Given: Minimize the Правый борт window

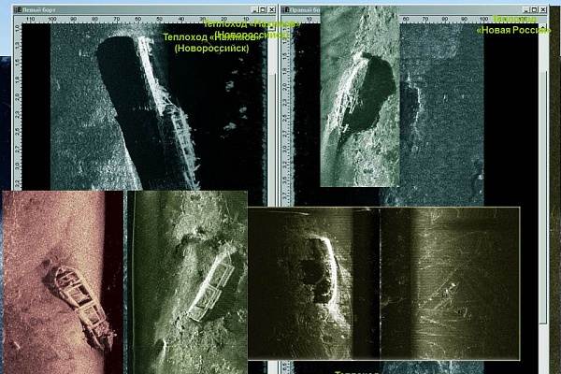Looking at the screenshot, I should (x=525, y=10).
